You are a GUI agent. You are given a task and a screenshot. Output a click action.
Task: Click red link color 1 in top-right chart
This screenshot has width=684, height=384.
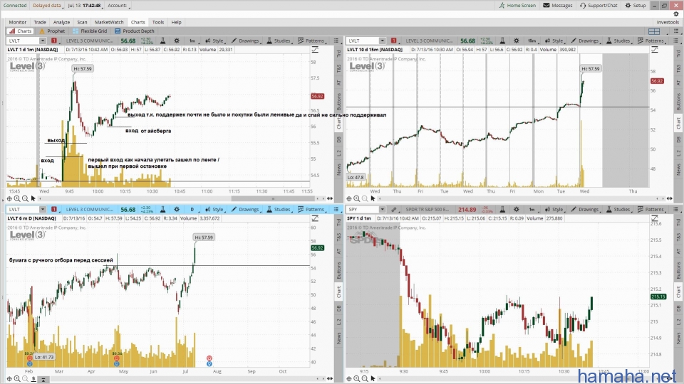tap(393, 41)
